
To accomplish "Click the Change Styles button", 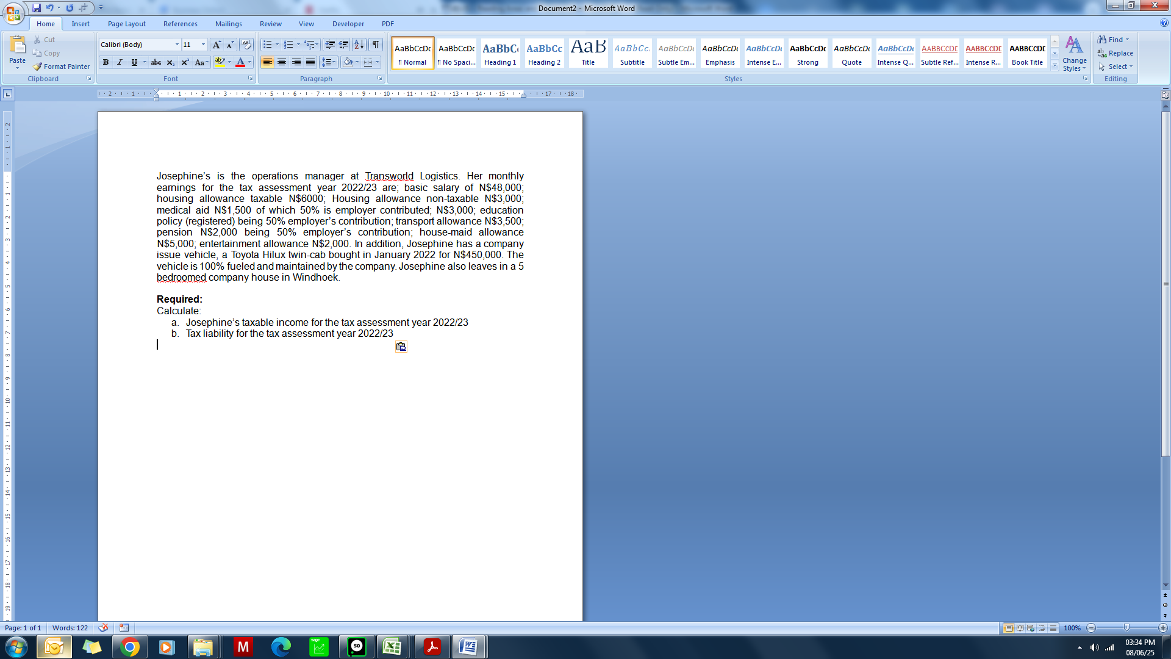I will pyautogui.click(x=1075, y=54).
